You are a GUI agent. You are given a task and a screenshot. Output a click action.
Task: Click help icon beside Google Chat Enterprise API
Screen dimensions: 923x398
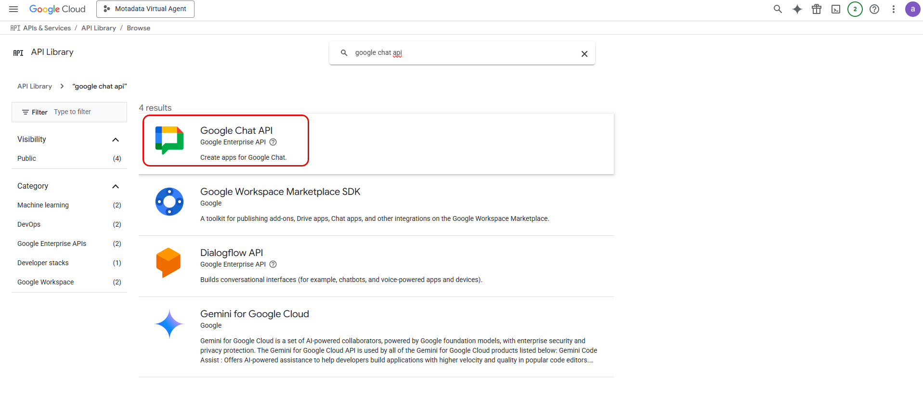point(273,142)
